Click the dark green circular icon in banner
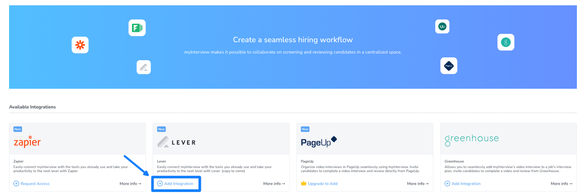The width and height of the screenshot is (586, 196). tap(442, 26)
